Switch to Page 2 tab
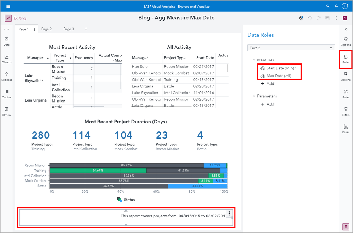 46,29
